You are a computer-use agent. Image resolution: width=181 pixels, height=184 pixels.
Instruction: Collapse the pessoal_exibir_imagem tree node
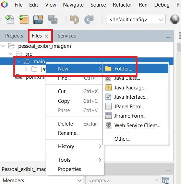click(x=3, y=46)
